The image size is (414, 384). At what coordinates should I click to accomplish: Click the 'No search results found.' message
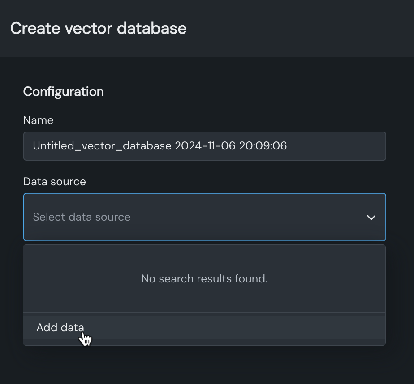coord(204,279)
